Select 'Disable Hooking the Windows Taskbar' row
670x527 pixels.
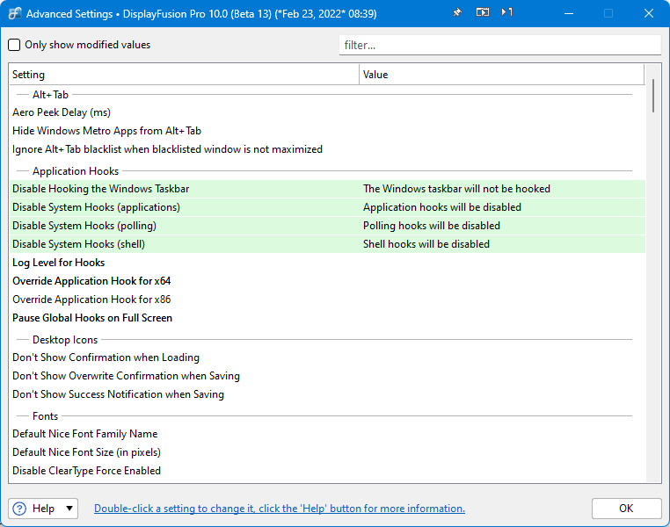101,189
